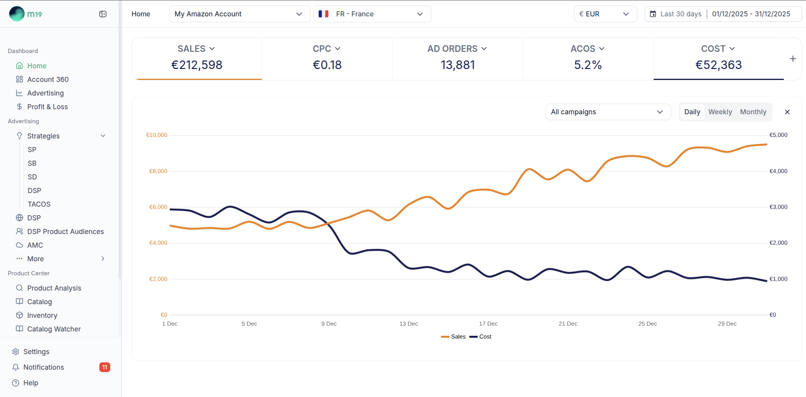Click the Strategies lightbulb icon
The height and width of the screenshot is (397, 806).
(19, 136)
